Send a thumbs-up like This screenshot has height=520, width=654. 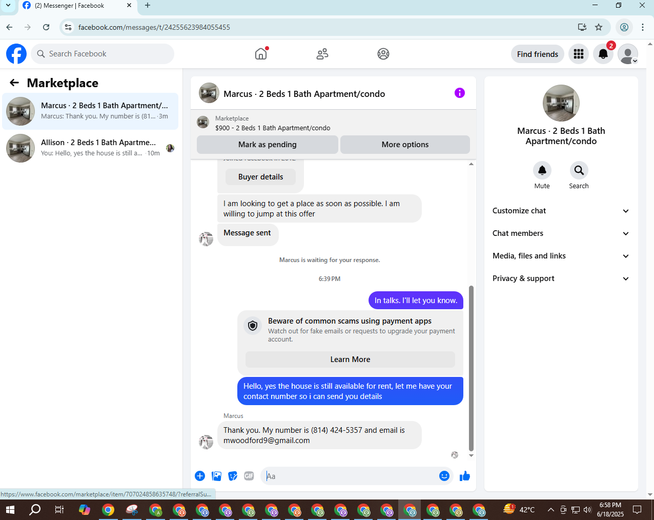coord(465,476)
